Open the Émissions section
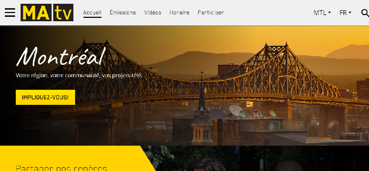Viewport: 369px width, 171px height. [123, 12]
